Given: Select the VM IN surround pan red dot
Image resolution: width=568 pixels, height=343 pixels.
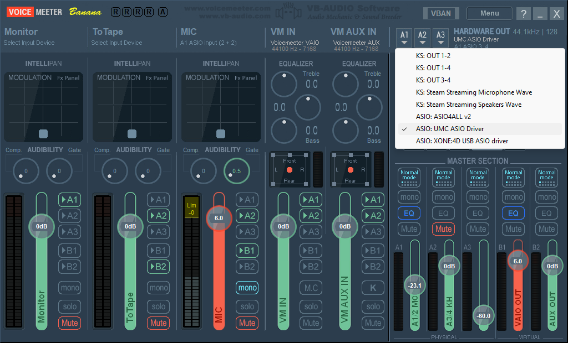Looking at the screenshot, I should pos(290,170).
